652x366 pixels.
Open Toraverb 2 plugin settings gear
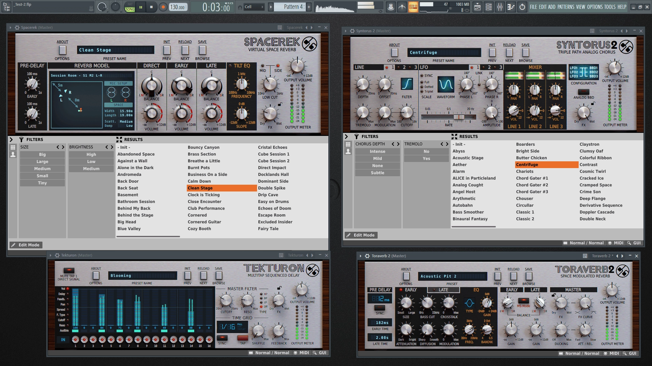[x=367, y=256]
